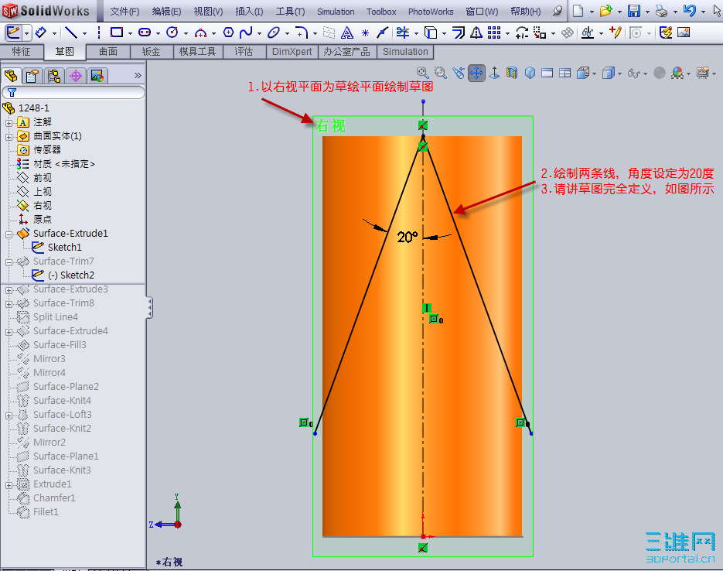This screenshot has height=571, width=723.
Task: Open the 文件(F) menu
Action: pyautogui.click(x=124, y=12)
